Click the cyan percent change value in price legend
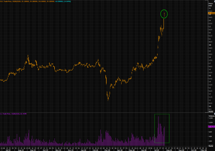The height and width of the screenshot is (151, 215). (x=67, y=2)
